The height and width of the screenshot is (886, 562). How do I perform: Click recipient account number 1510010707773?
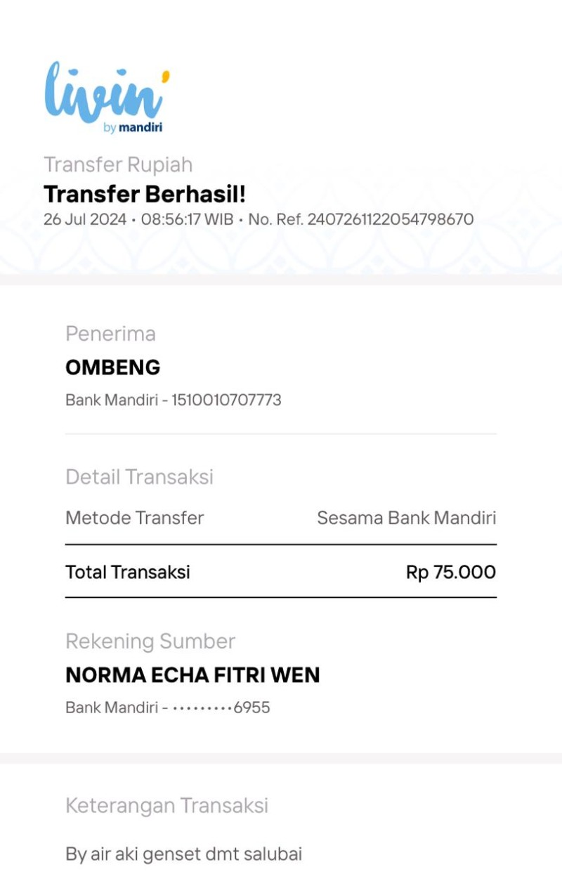226,400
